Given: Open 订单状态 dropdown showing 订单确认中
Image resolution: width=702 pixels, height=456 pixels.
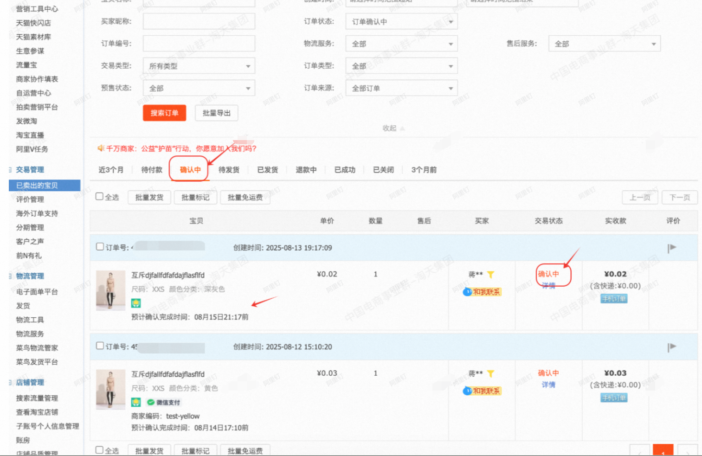Looking at the screenshot, I should point(402,21).
